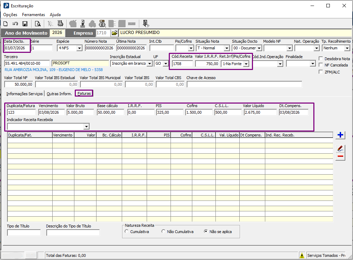
Task: Undo changes with the curved arrow icon
Action: click(x=15, y=23)
